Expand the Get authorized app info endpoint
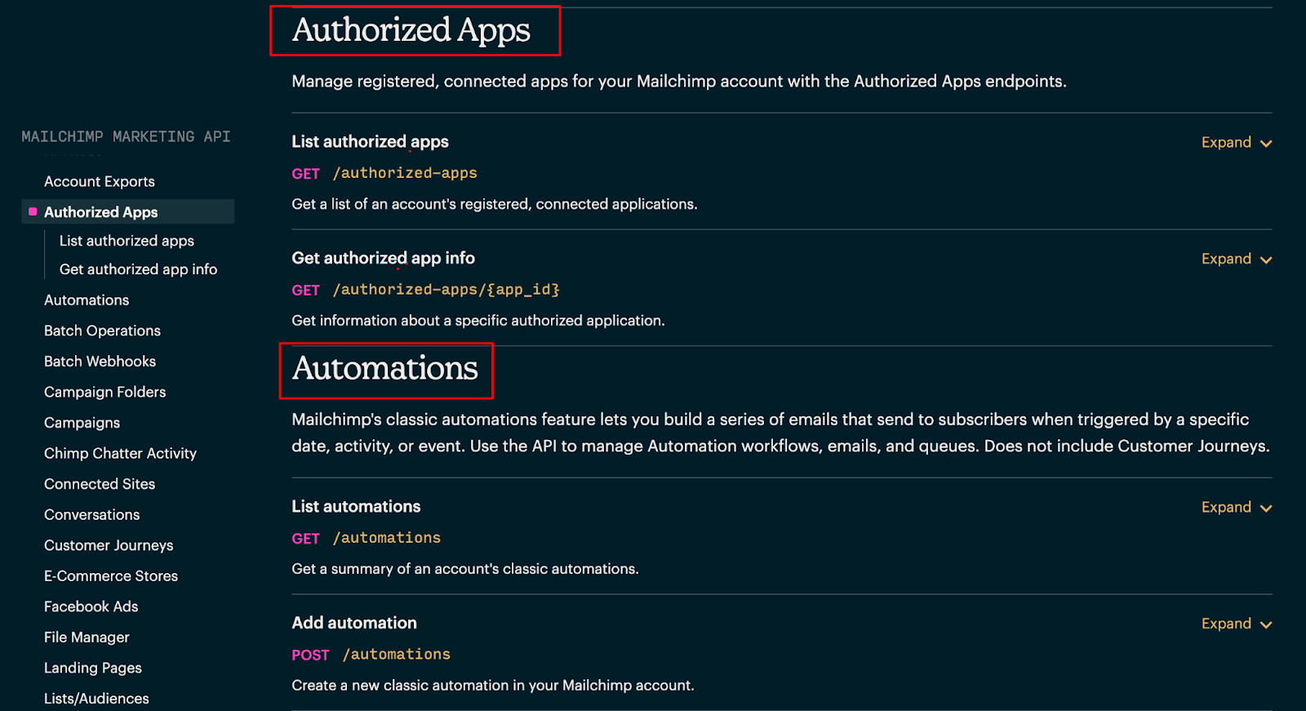This screenshot has height=711, width=1306. (1236, 260)
